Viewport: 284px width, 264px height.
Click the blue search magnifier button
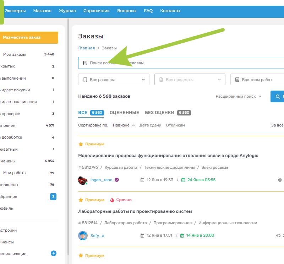pos(277,96)
